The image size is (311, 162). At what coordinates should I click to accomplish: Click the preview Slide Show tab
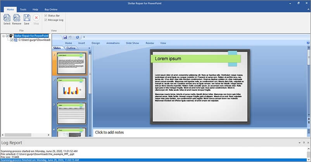(x=132, y=43)
